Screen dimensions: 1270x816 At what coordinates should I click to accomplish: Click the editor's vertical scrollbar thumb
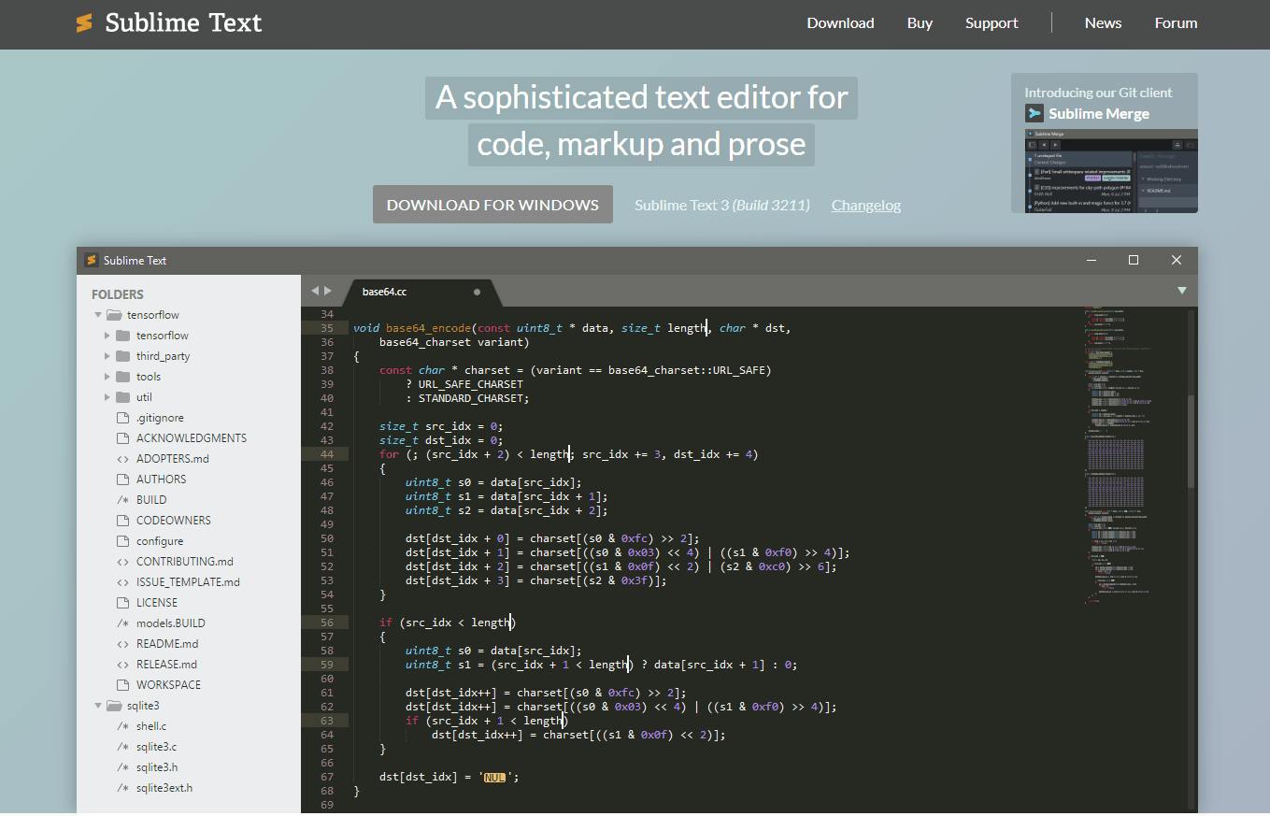point(1191,441)
